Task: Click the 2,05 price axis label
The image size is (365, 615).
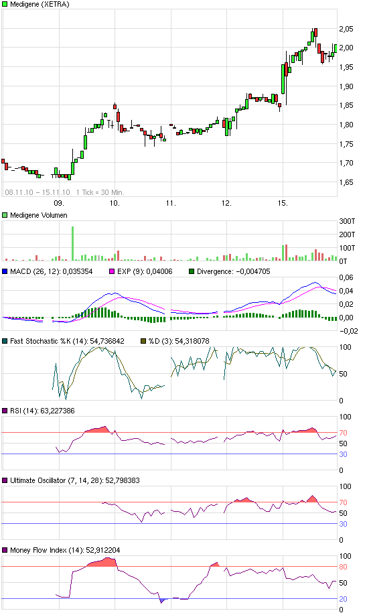Action: click(x=346, y=29)
